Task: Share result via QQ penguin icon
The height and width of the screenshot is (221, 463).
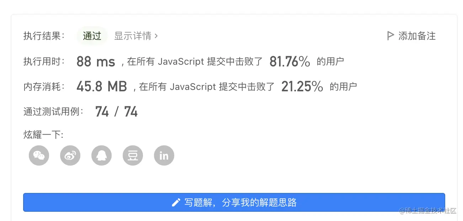Action: pos(101,155)
